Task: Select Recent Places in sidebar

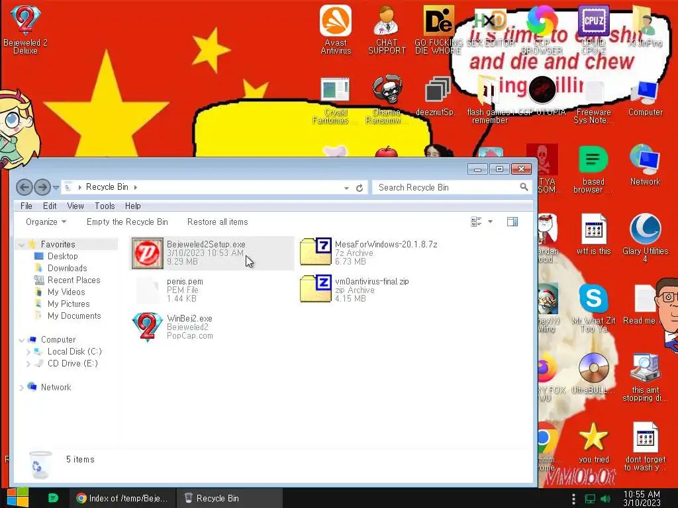Action: (x=73, y=280)
